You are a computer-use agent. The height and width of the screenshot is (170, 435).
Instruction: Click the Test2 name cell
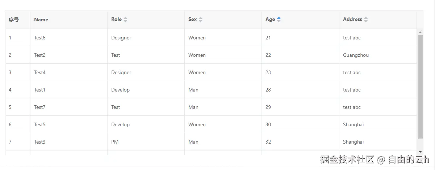pyautogui.click(x=40, y=55)
